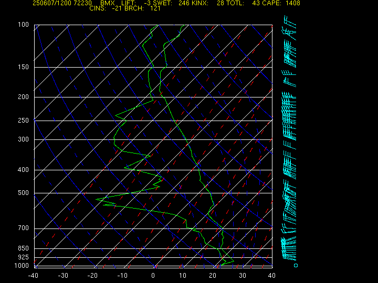Click the 0 temperature axis label
378x283 pixels.
tap(153, 276)
